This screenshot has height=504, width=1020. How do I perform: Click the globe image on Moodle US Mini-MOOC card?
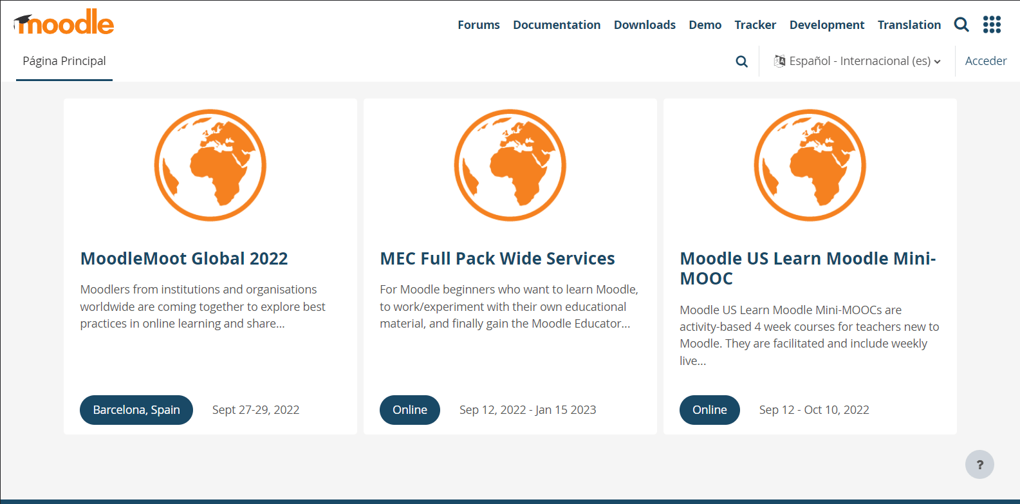pyautogui.click(x=810, y=165)
